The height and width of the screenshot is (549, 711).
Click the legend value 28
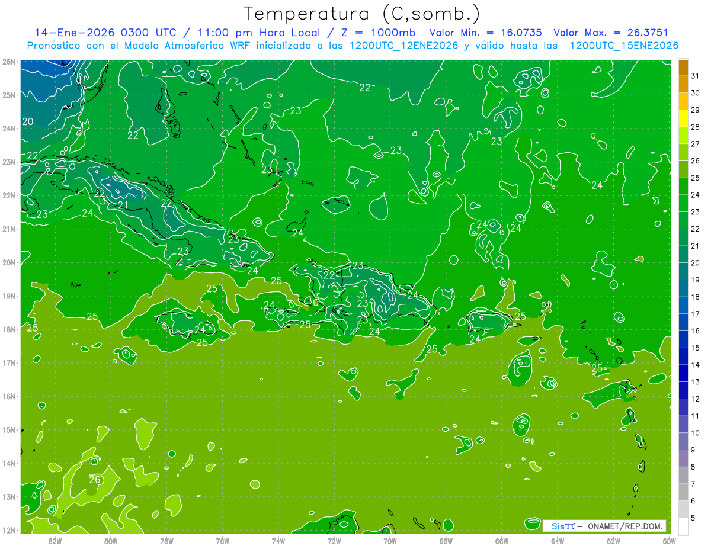(x=695, y=127)
